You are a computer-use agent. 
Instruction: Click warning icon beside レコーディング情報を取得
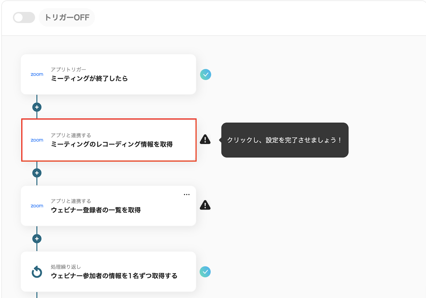(x=205, y=139)
